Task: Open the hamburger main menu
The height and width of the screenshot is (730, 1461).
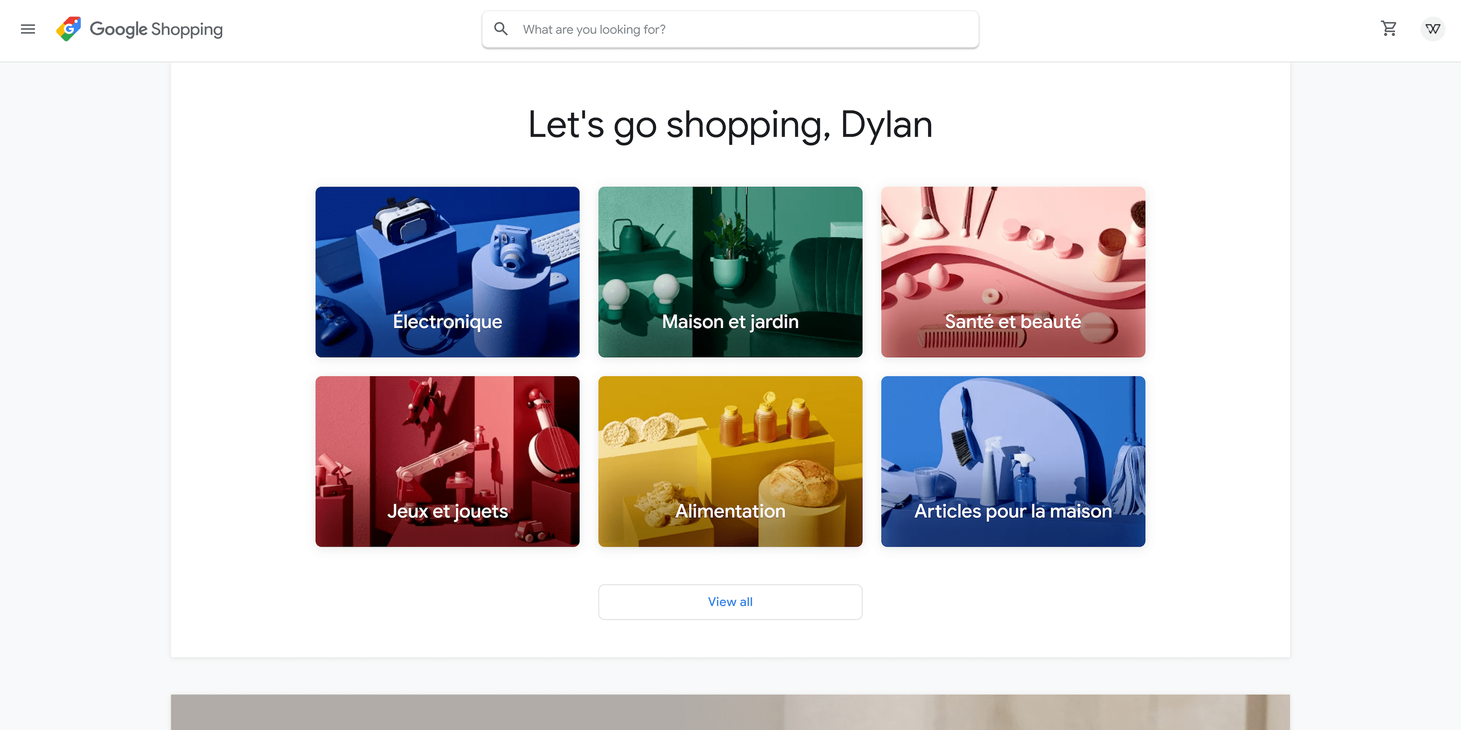Action: click(x=28, y=29)
